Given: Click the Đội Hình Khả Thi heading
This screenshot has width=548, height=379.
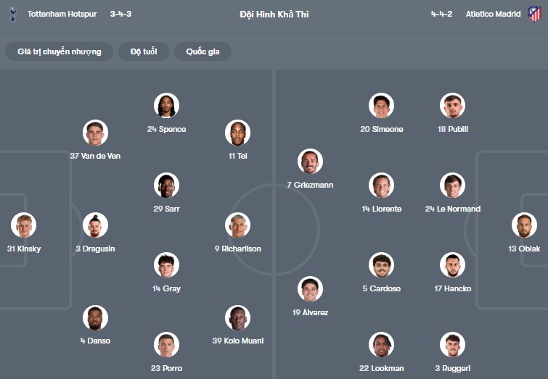Looking at the screenshot, I should point(274,14).
